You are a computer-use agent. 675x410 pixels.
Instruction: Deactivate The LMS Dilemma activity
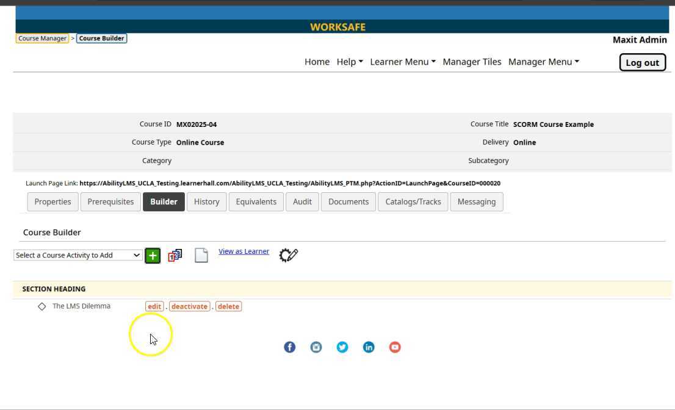coord(189,306)
